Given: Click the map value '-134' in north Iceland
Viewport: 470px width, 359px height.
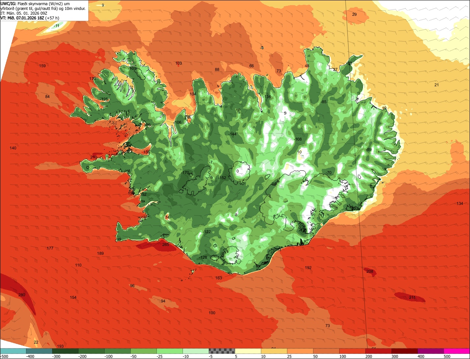Looking at the screenshot, I should coord(267,97).
